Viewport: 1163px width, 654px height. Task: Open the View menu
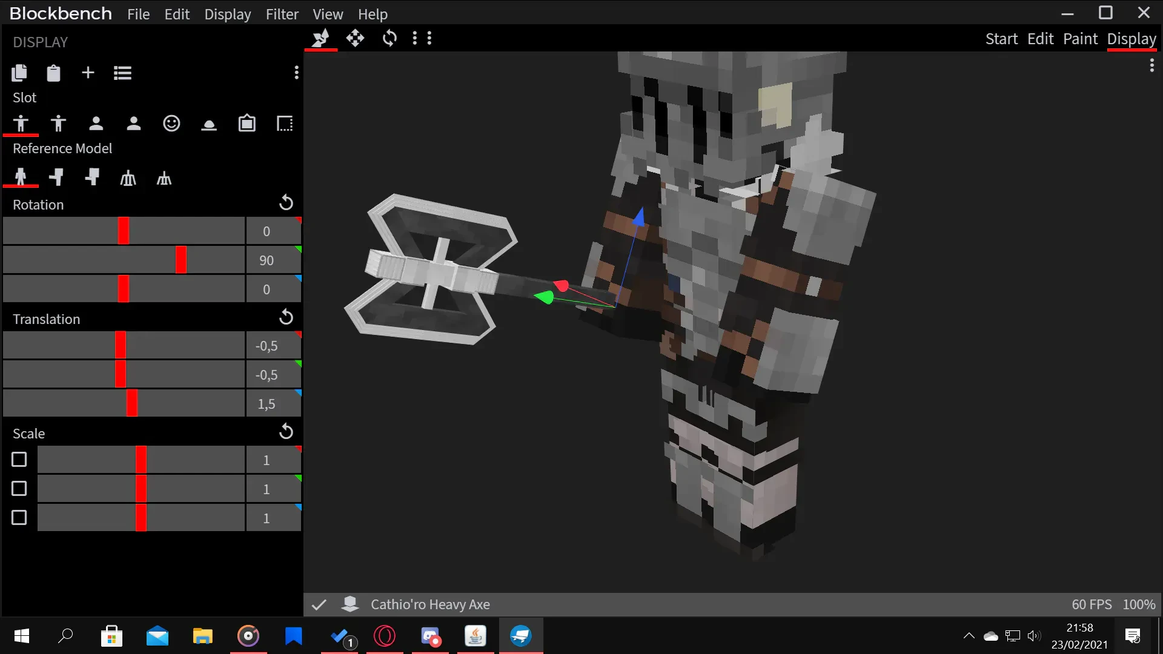tap(328, 14)
